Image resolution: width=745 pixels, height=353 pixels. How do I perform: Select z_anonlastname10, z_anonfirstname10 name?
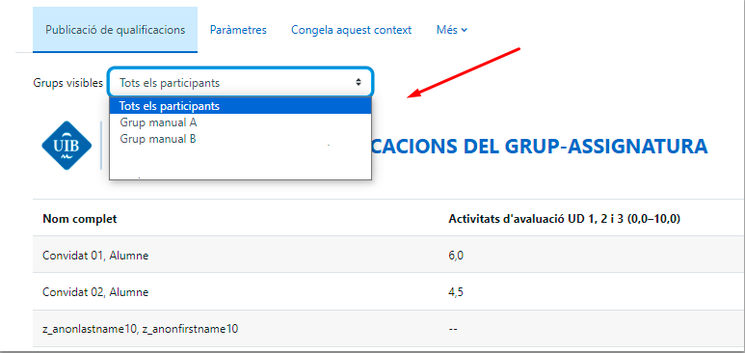[x=140, y=329]
